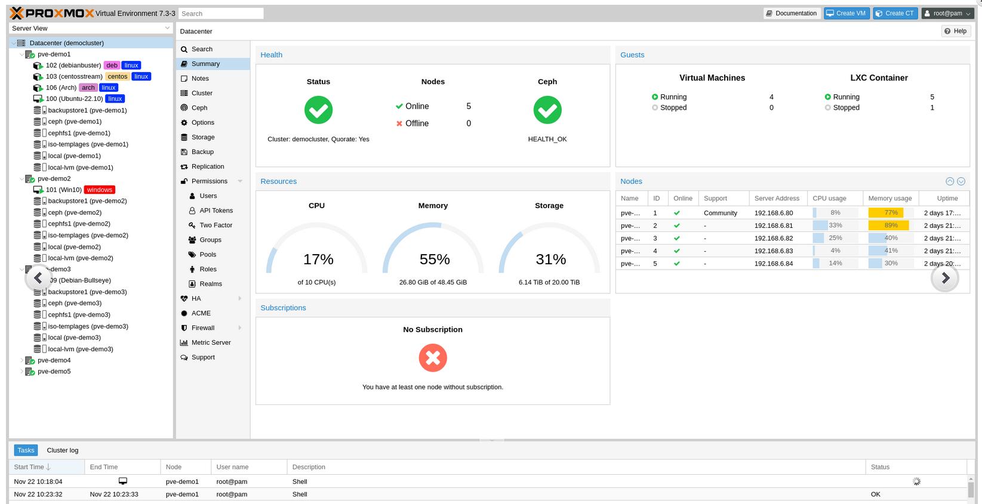The height and width of the screenshot is (504, 982).
Task: Click the 77% memory usage bar
Action: click(889, 213)
